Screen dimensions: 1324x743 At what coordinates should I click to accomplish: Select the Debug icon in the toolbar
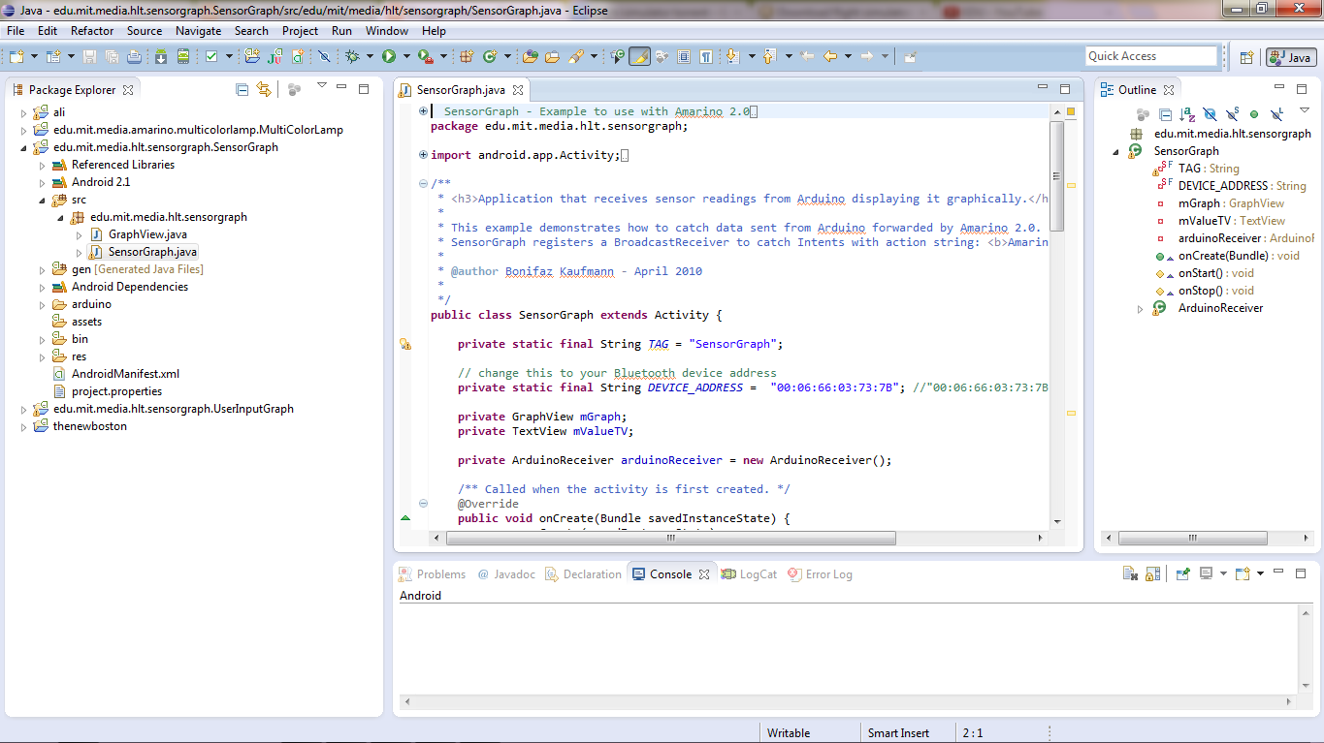click(354, 55)
